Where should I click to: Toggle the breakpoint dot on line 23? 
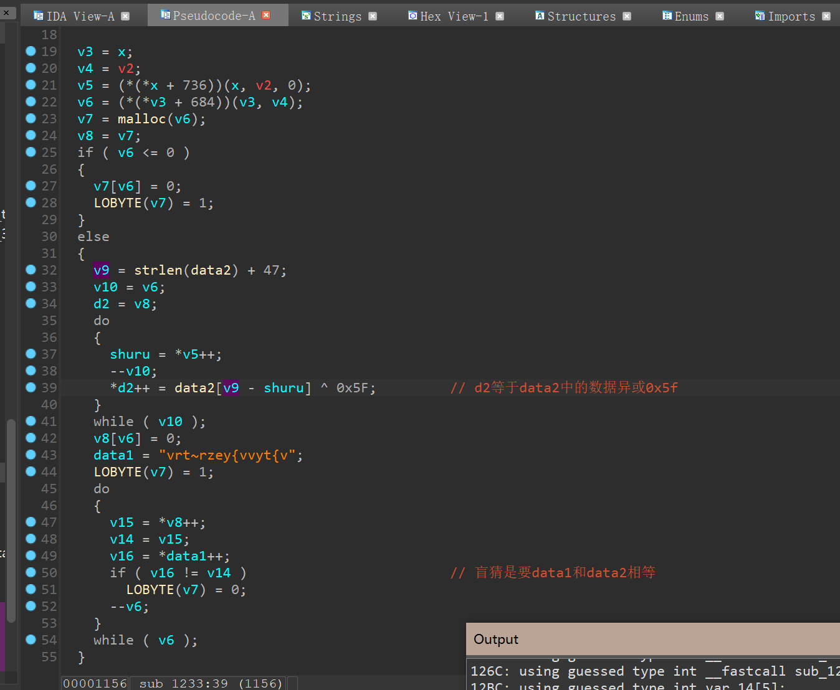(31, 118)
